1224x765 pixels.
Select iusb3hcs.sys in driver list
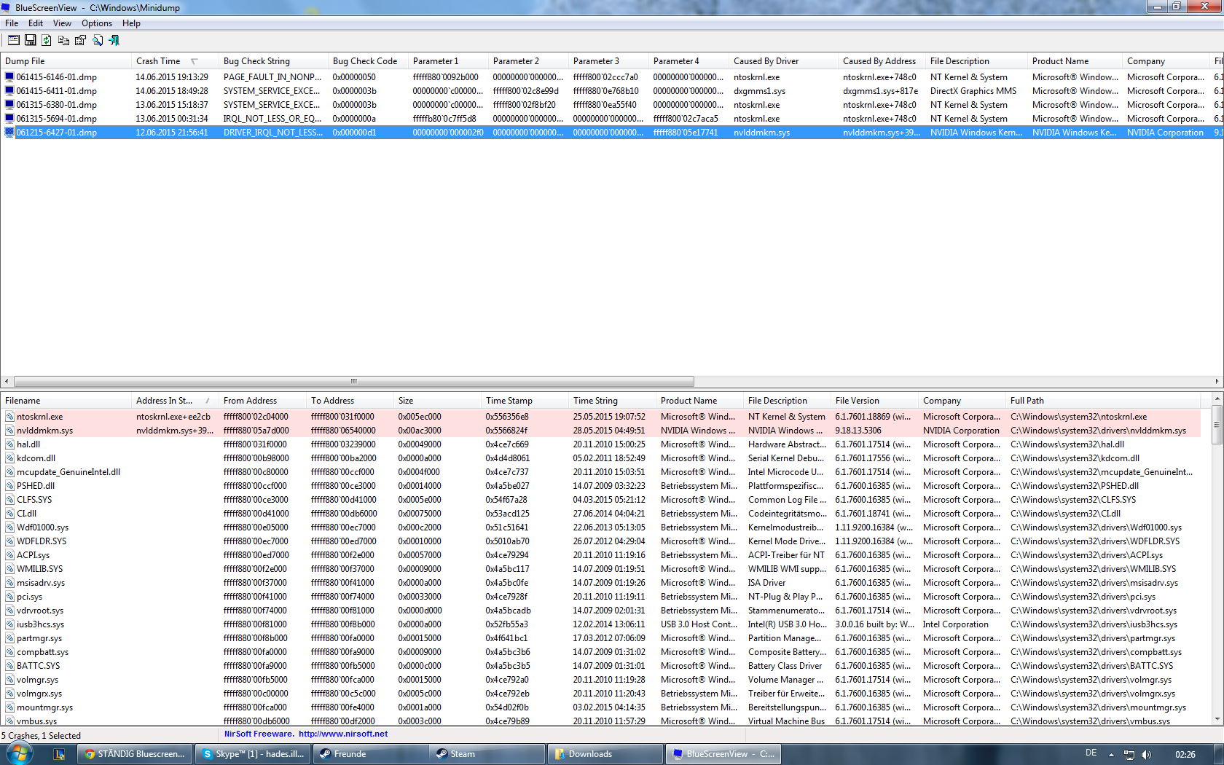tap(40, 624)
